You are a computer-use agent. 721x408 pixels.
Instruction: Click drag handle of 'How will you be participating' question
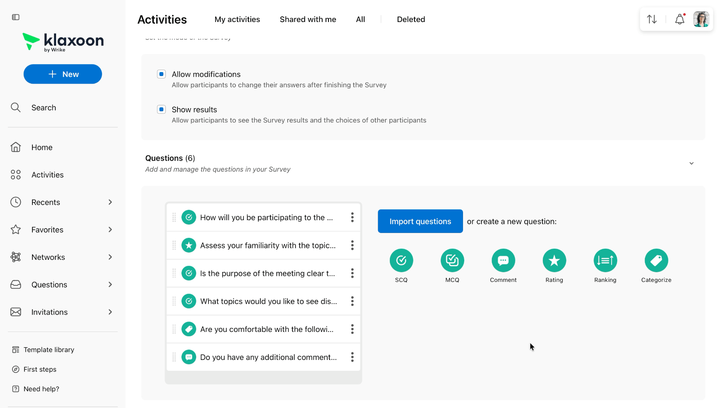click(x=174, y=217)
